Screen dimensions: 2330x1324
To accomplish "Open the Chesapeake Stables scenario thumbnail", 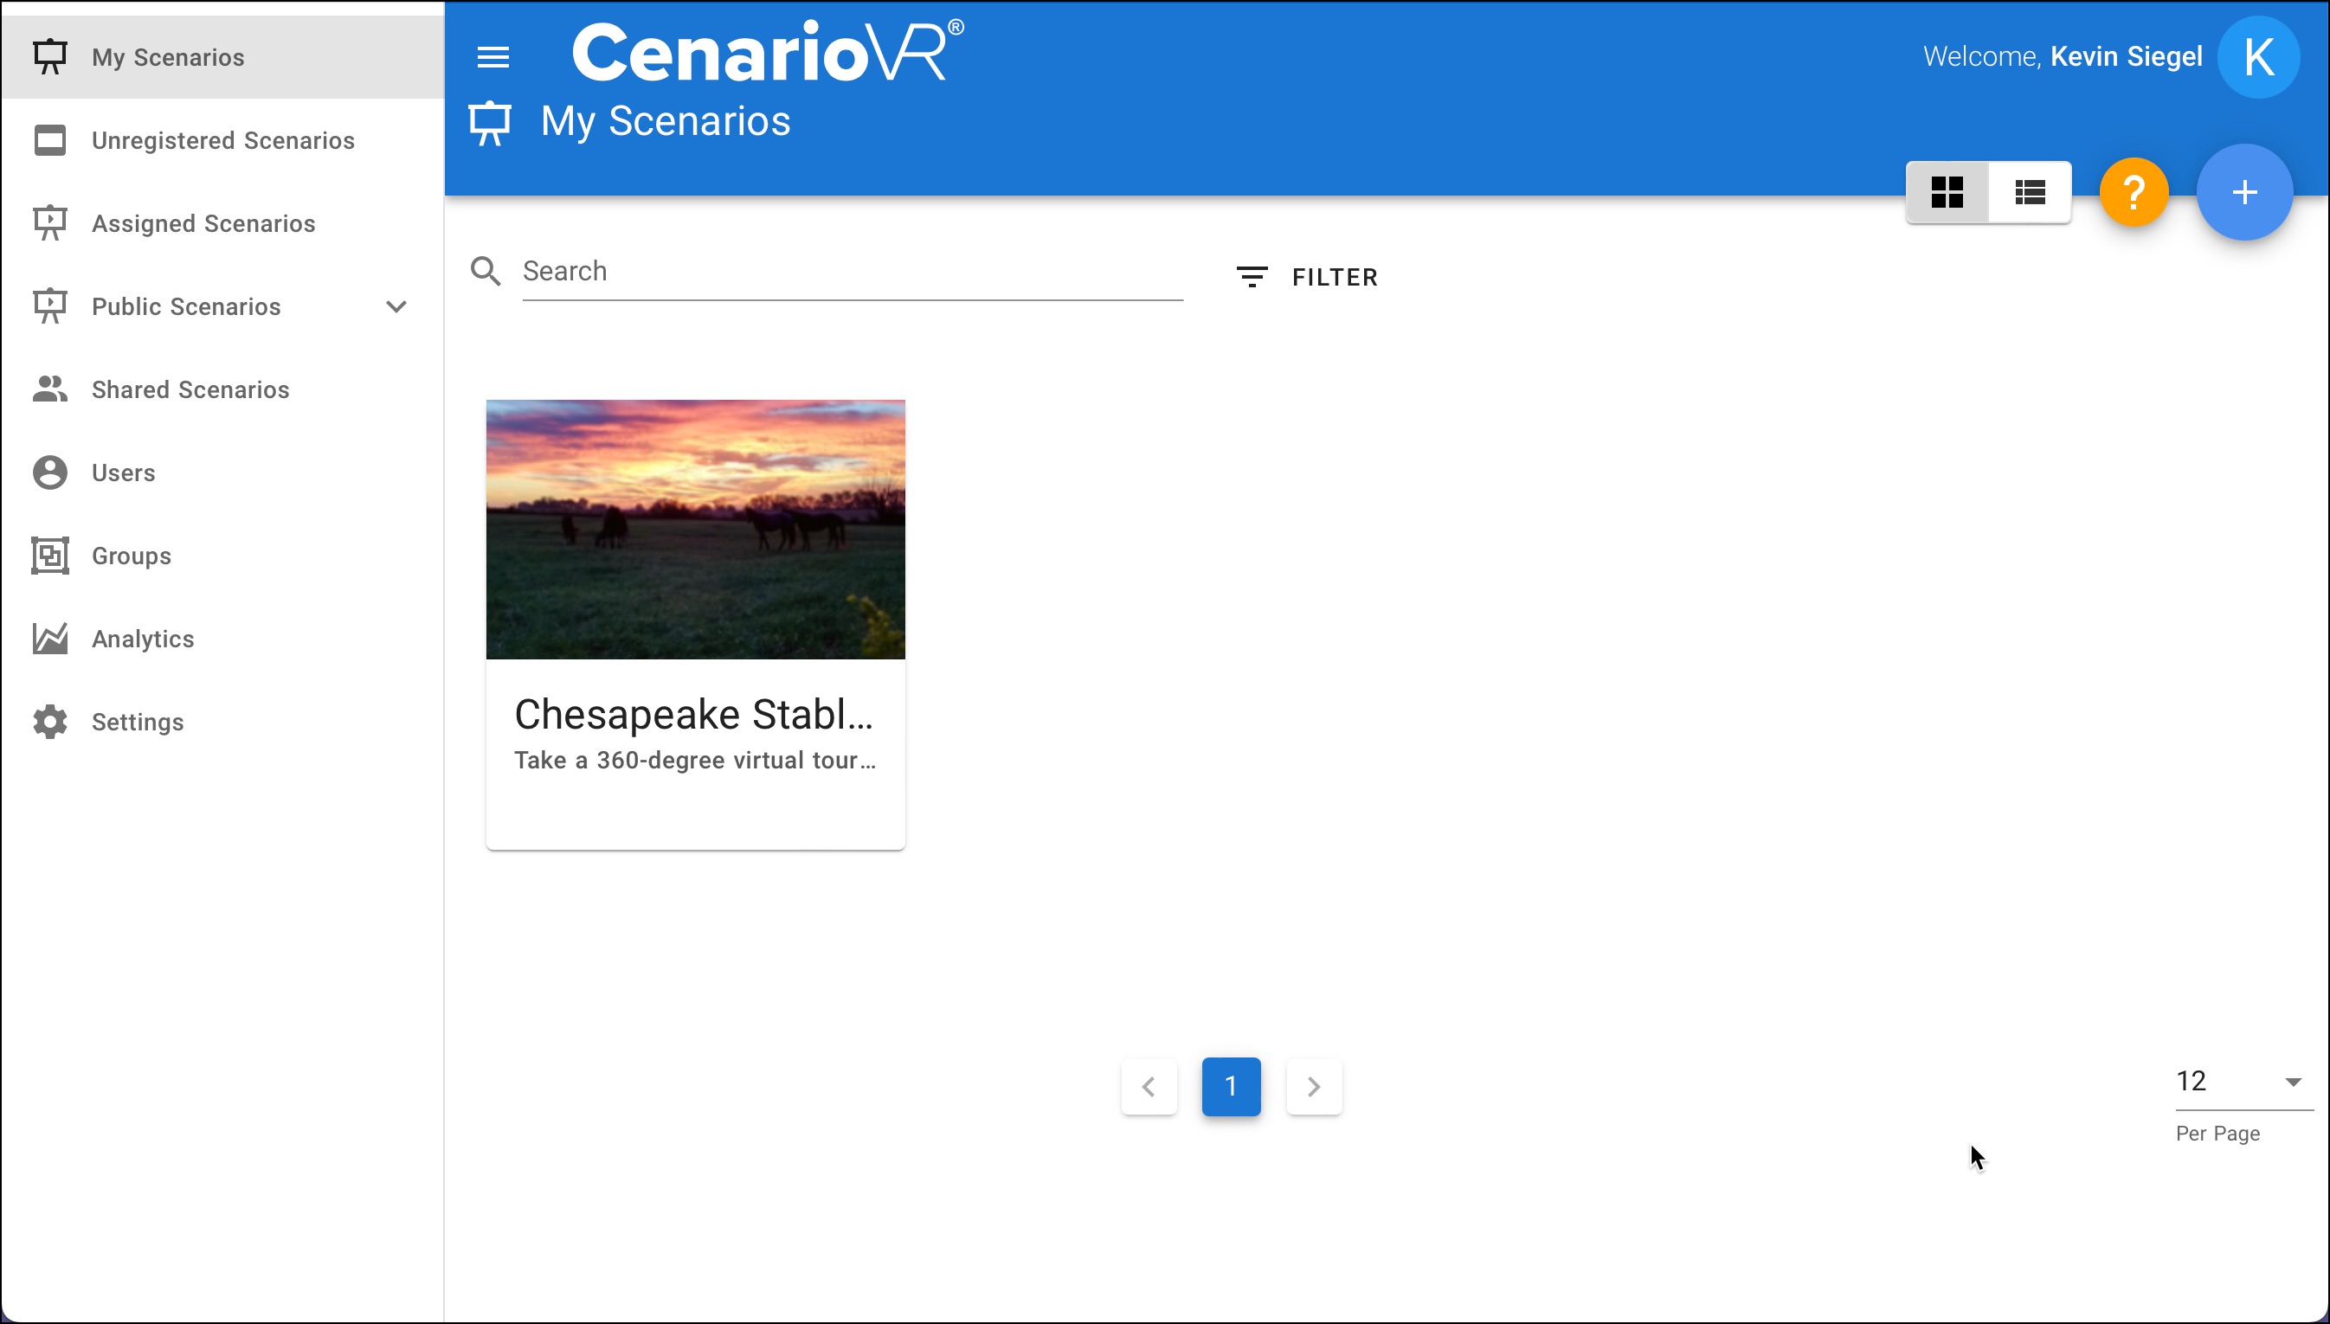I will (695, 530).
